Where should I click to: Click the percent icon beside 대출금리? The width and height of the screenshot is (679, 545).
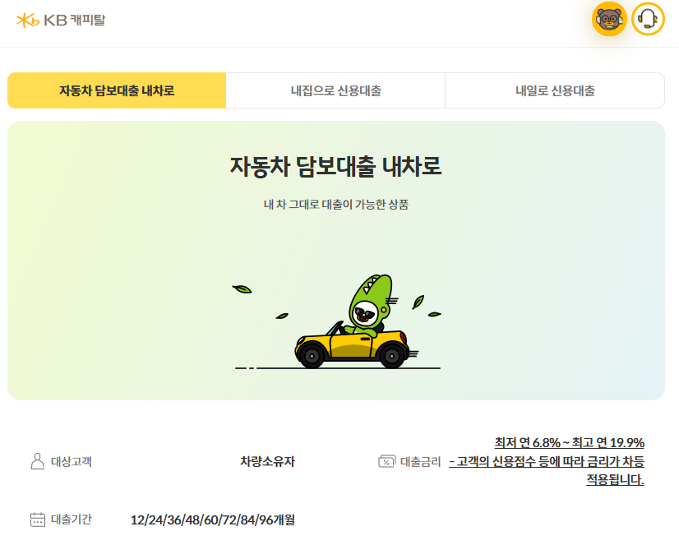[386, 461]
